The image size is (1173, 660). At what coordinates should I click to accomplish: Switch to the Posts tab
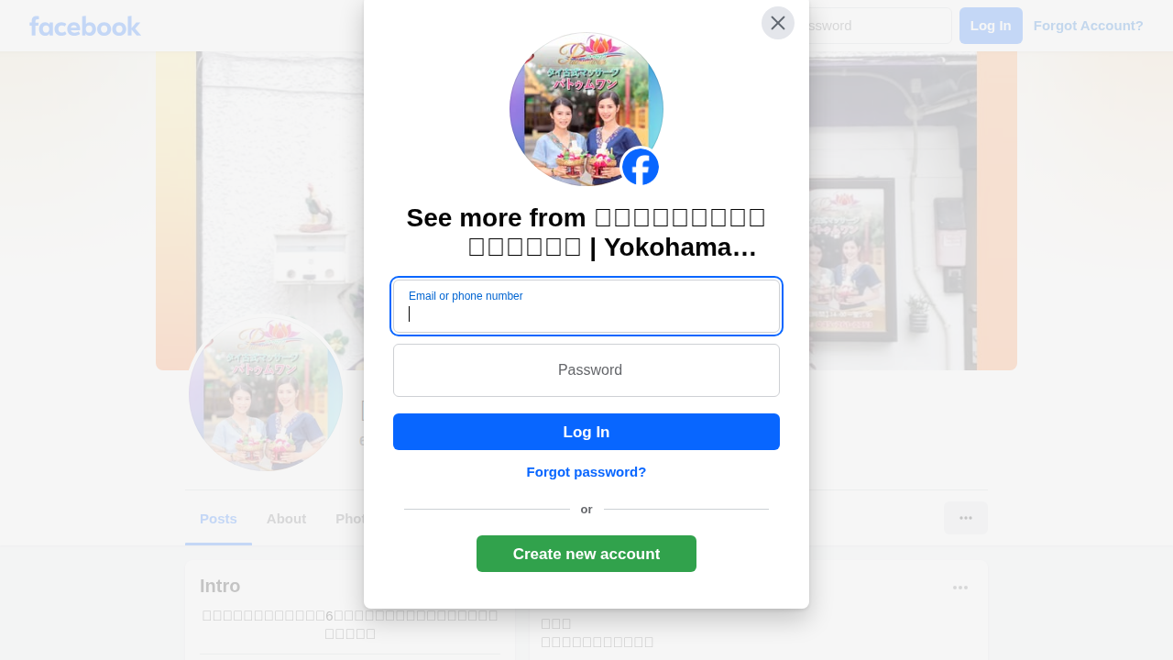(218, 519)
